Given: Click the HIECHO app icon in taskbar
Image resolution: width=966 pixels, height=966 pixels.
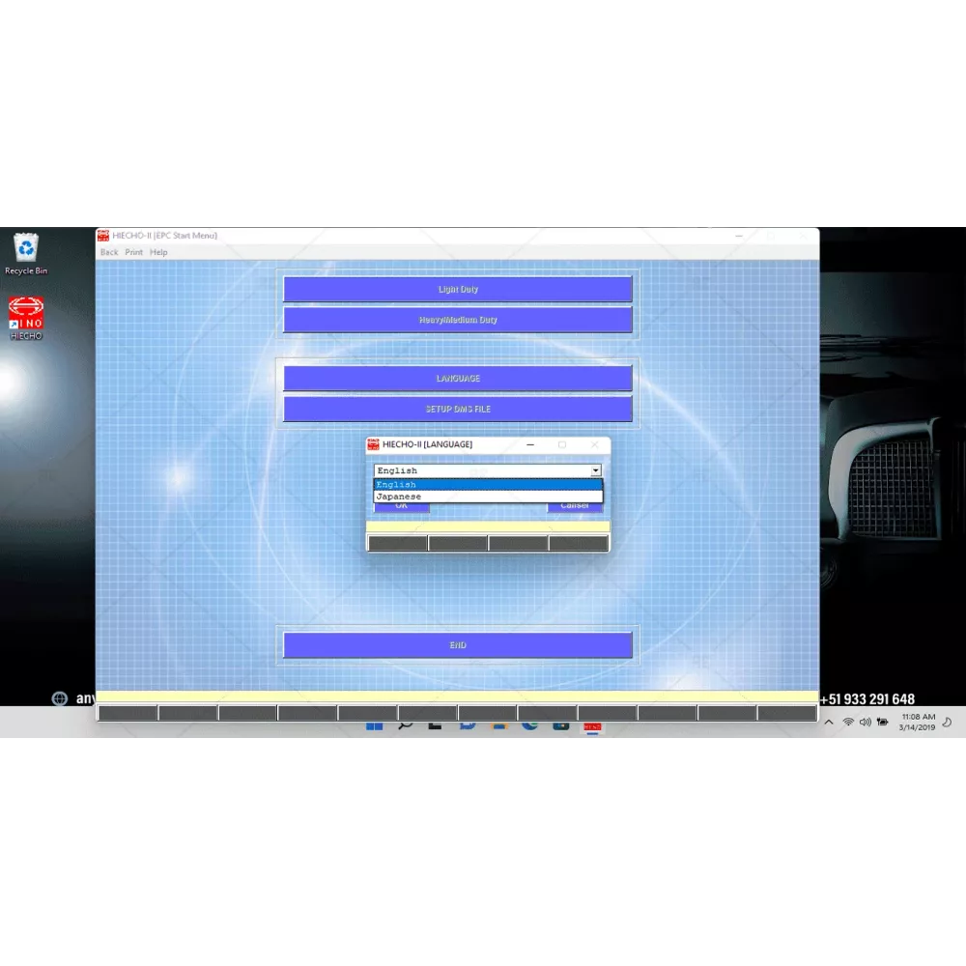Looking at the screenshot, I should point(592,725).
